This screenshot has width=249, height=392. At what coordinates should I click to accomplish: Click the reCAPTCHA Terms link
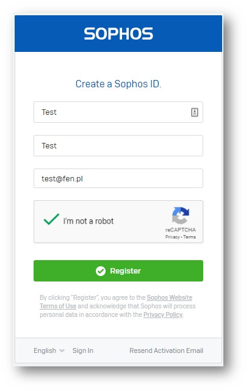pos(190,237)
